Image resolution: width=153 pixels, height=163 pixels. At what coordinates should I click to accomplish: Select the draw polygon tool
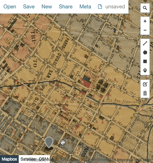tap(145, 52)
